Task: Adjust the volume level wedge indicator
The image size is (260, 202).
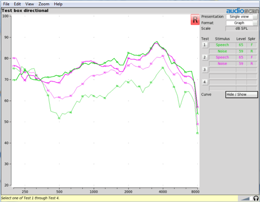Action: (246, 199)
